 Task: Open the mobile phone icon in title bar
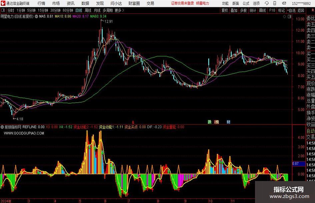[x=275, y=3]
